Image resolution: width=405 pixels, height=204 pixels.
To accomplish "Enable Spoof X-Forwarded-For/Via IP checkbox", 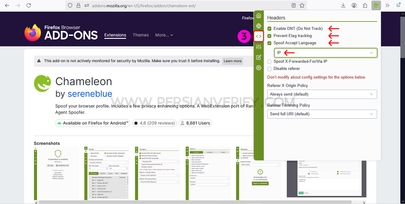I will coord(269,61).
